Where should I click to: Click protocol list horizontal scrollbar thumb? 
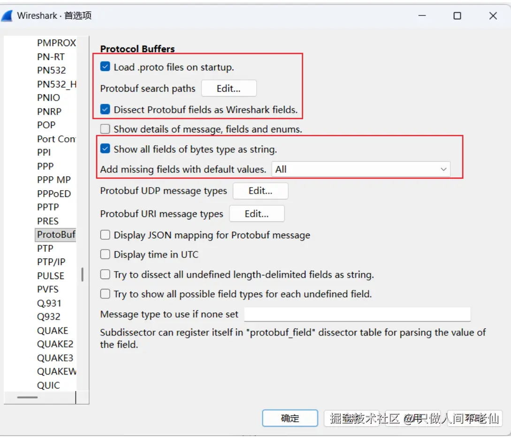click(27, 397)
